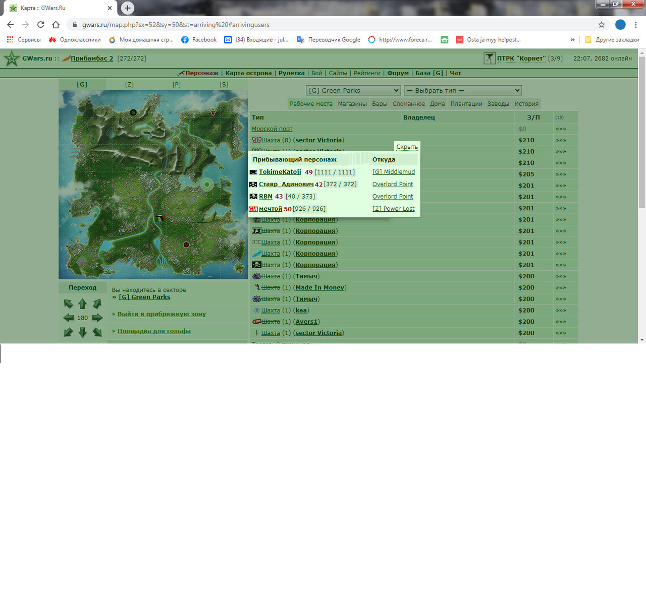Click Выйти в прибрежную зону

pyautogui.click(x=161, y=314)
